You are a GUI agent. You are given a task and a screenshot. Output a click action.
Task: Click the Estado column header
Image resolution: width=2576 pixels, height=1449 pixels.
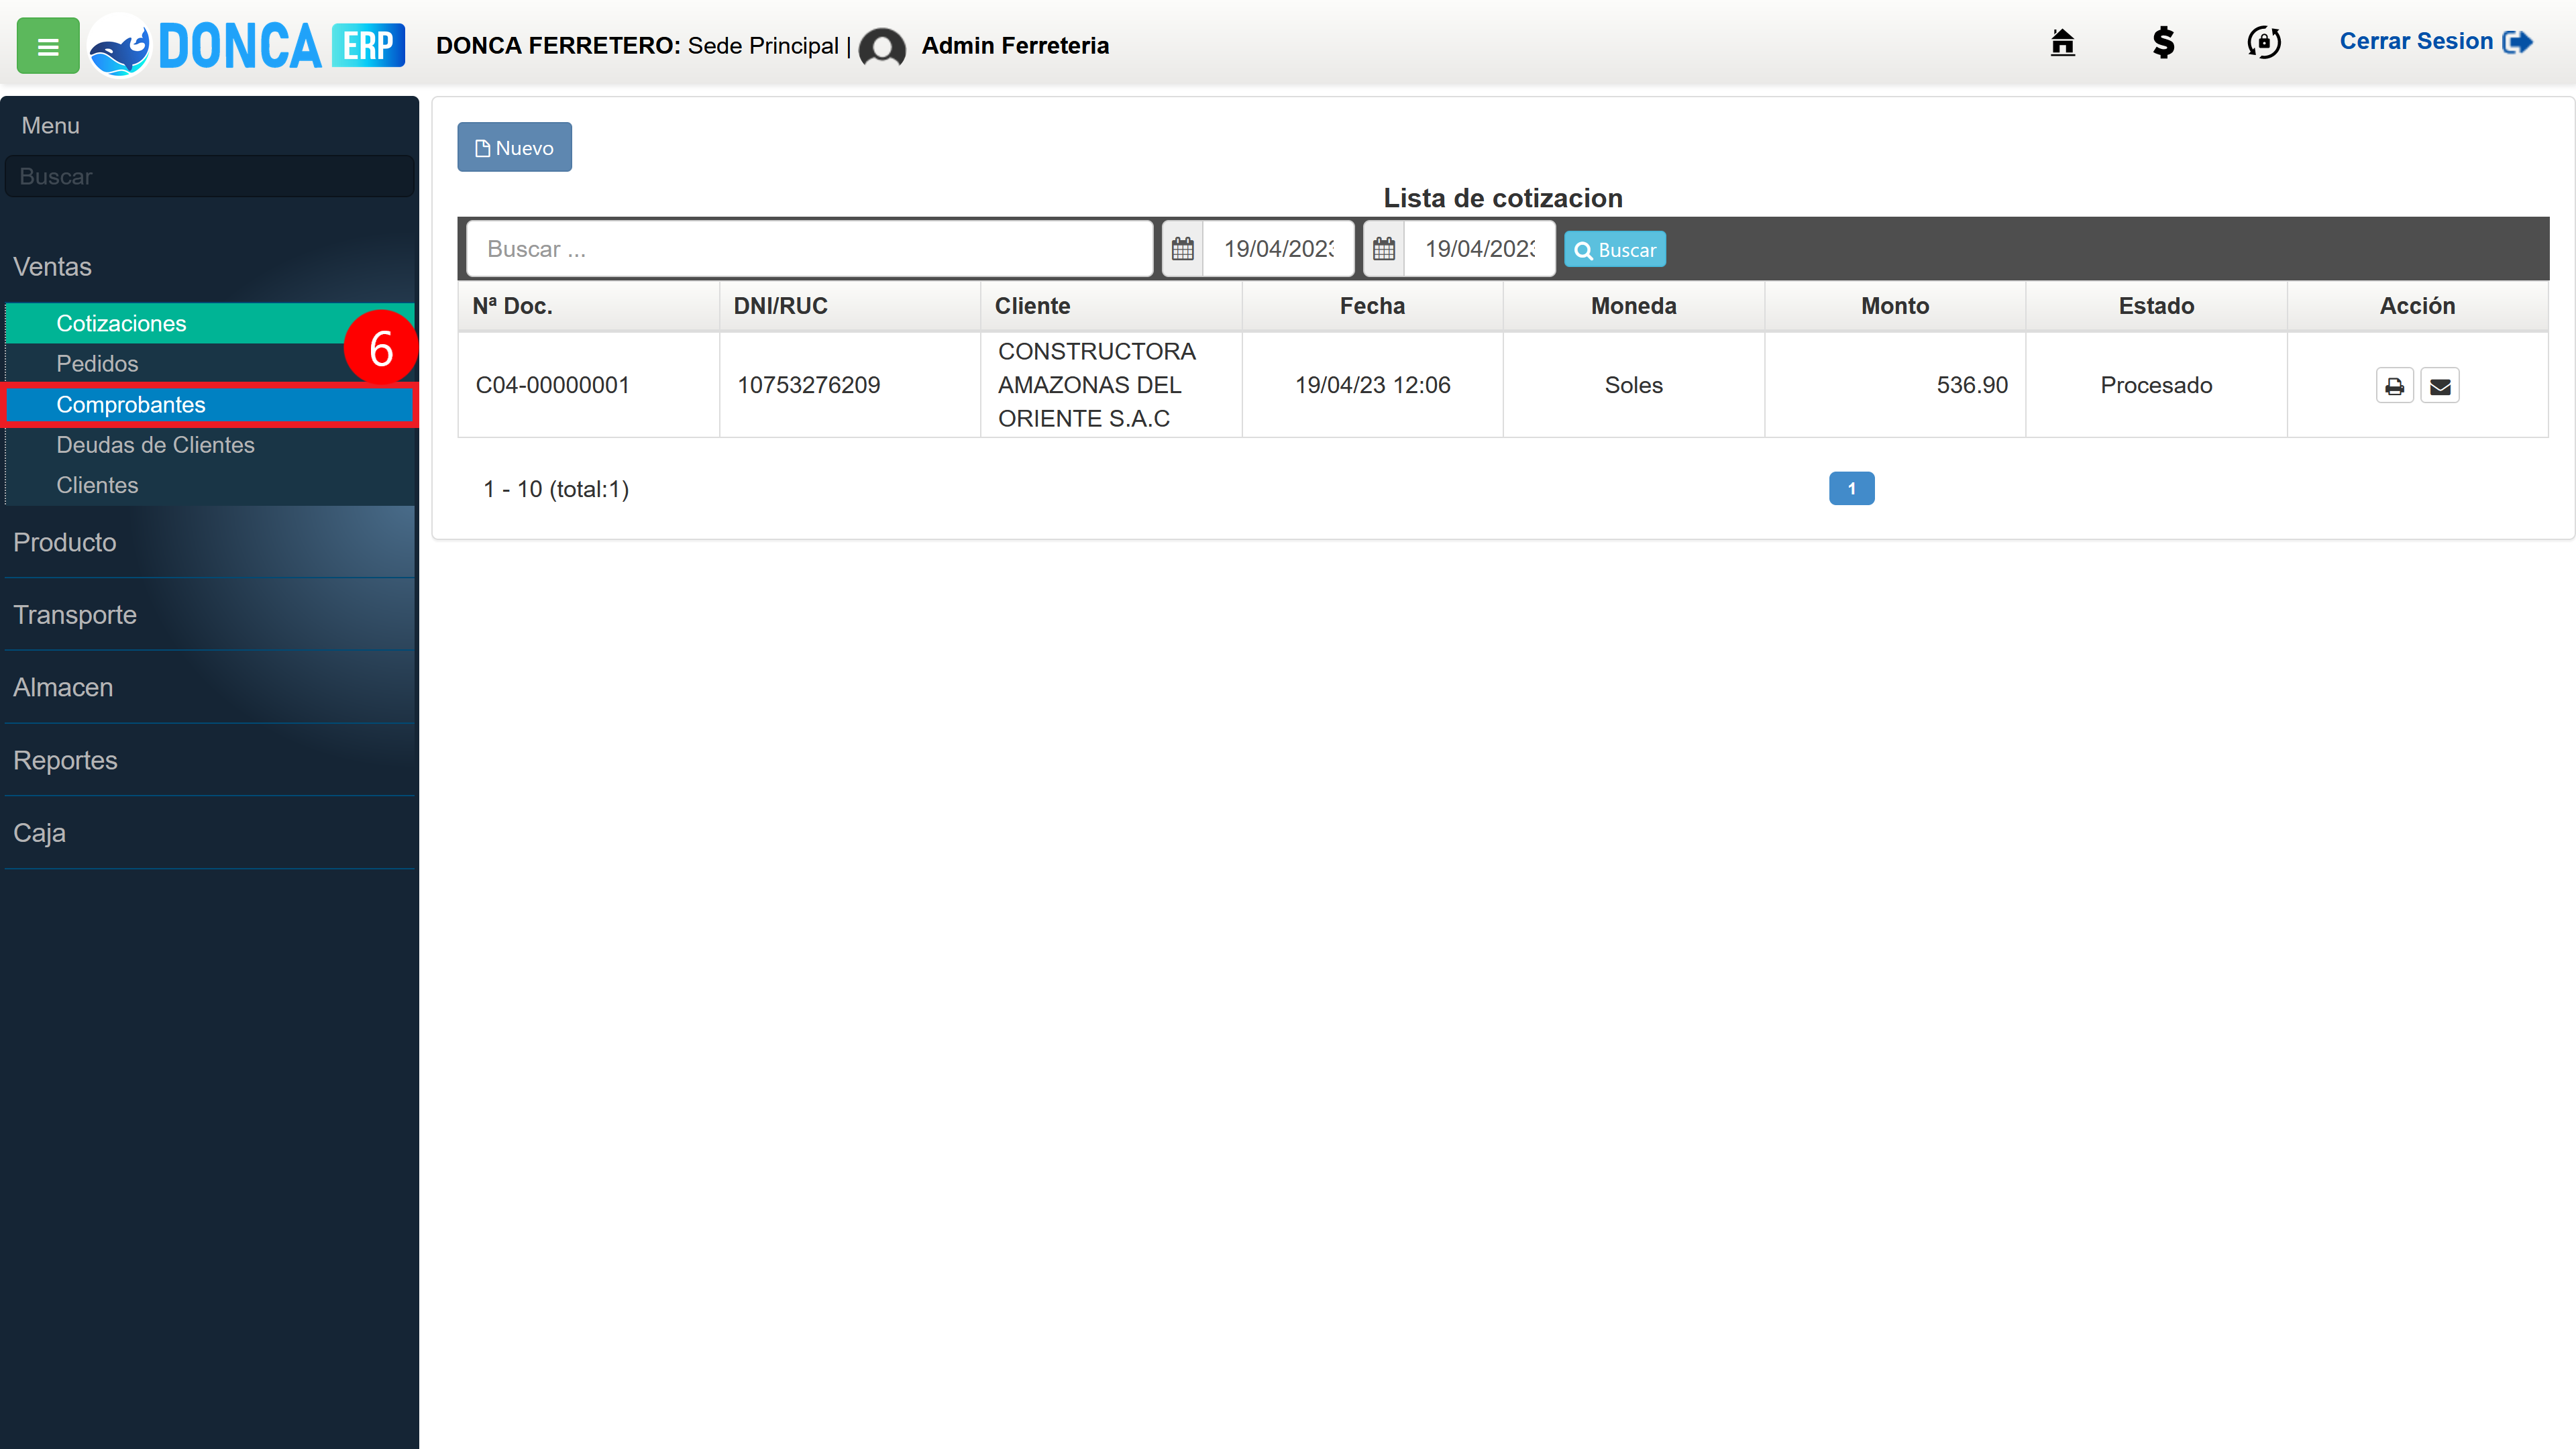(x=2156, y=306)
